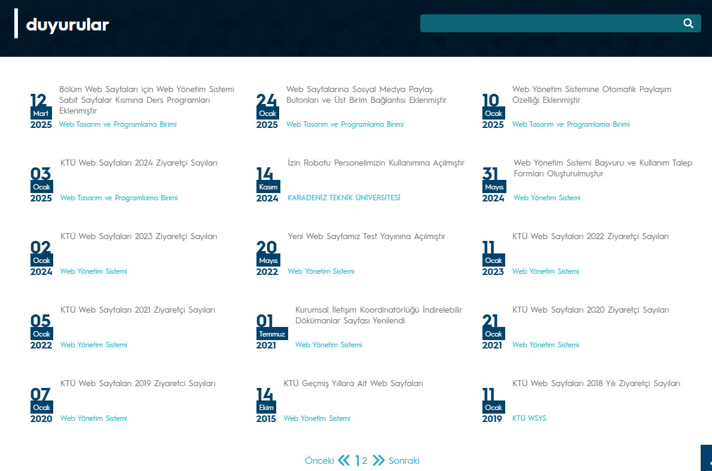Open Kurumsal İletişim Koordinatörlüğü İndirelebilir Dökümanlar announcement
The image size is (712, 471).
click(x=378, y=315)
